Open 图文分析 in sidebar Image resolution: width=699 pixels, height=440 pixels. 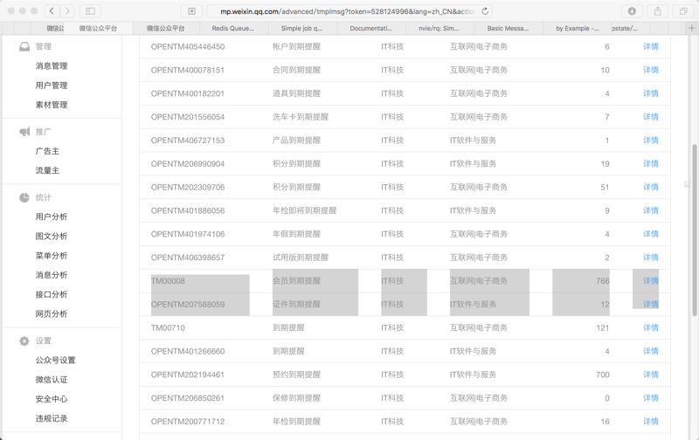[52, 237]
